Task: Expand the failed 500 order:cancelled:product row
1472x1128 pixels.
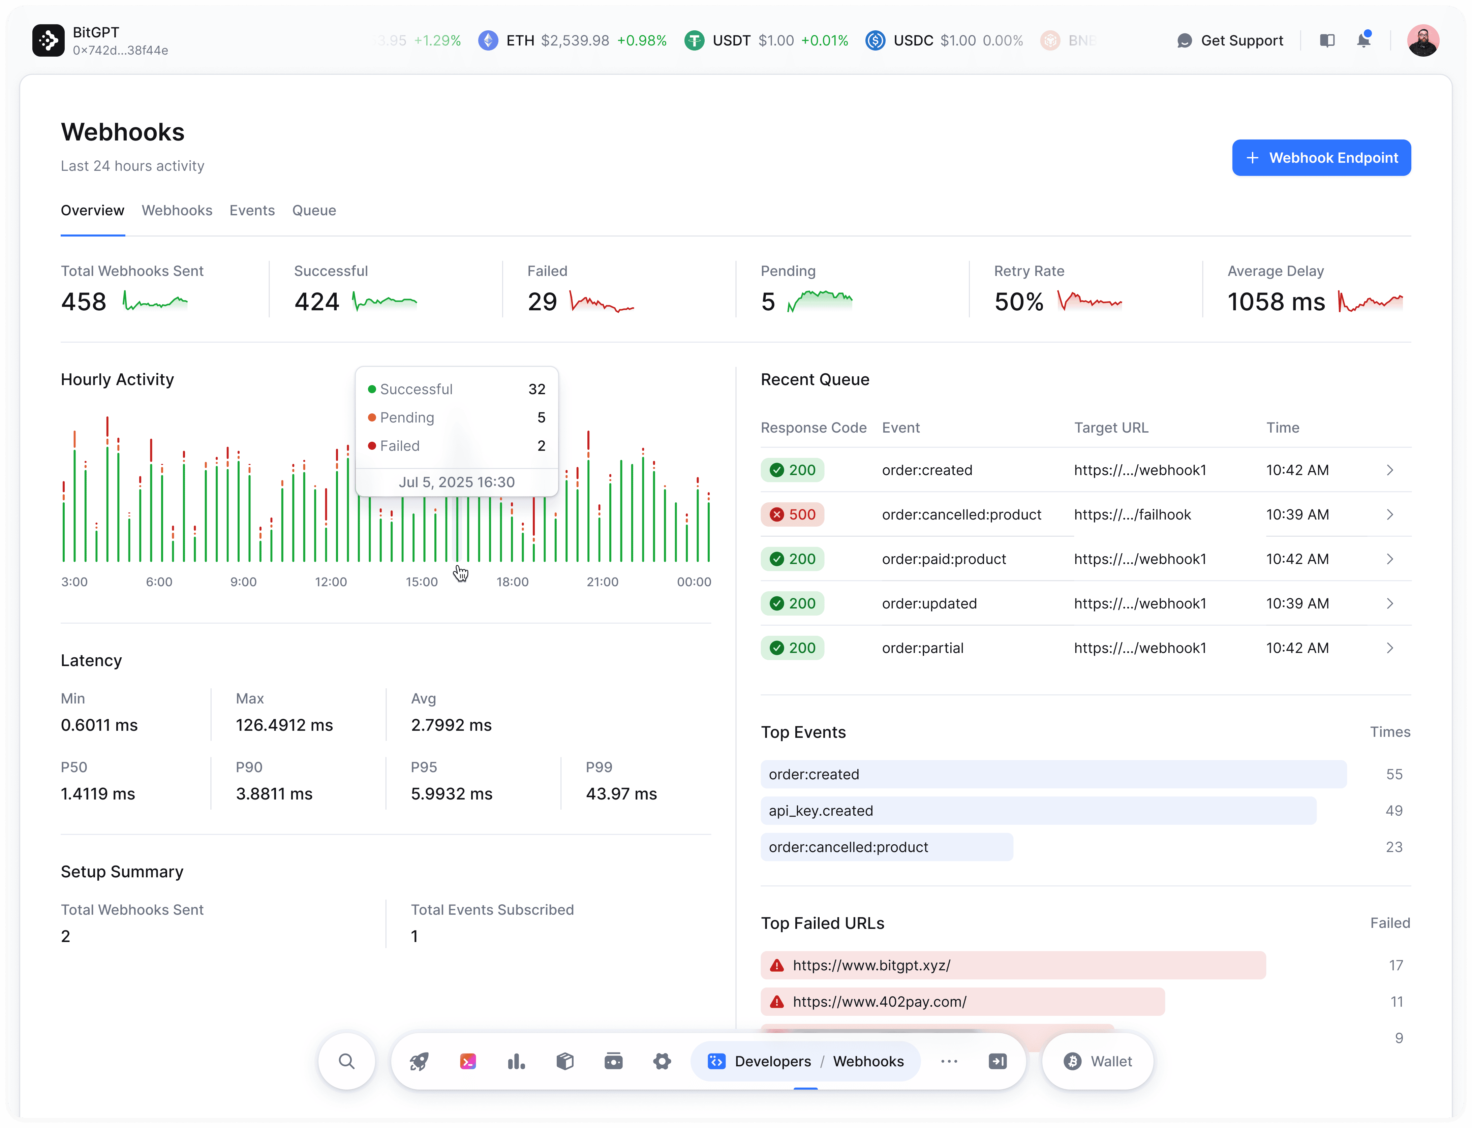Action: click(1390, 514)
